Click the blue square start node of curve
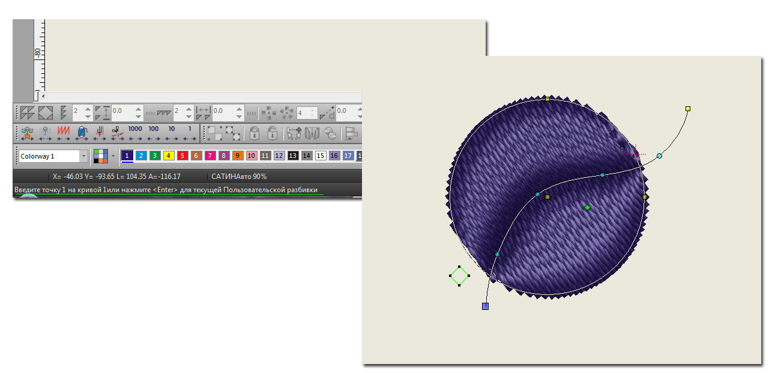The width and height of the screenshot is (778, 373). point(485,306)
